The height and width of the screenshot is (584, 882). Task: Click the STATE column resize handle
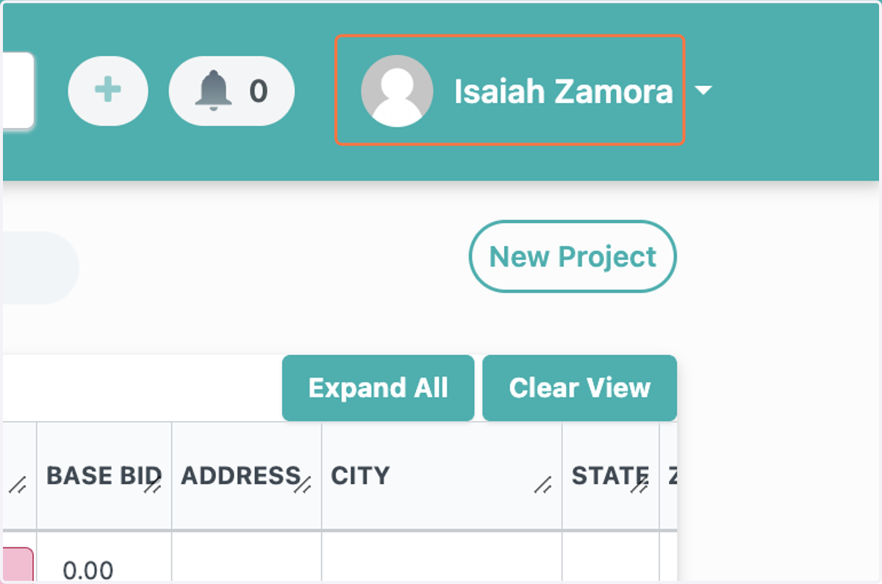pyautogui.click(x=640, y=485)
